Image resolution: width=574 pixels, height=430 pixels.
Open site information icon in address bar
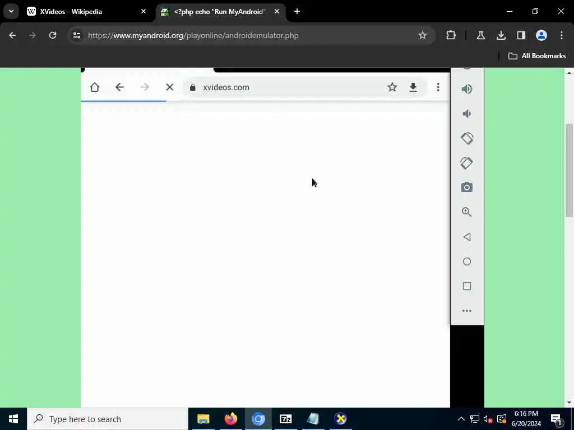coord(76,35)
